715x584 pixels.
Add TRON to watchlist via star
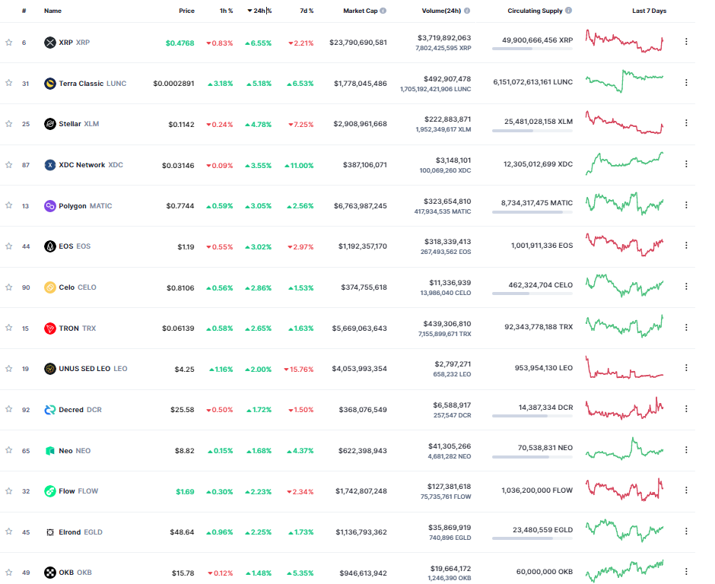click(8, 327)
